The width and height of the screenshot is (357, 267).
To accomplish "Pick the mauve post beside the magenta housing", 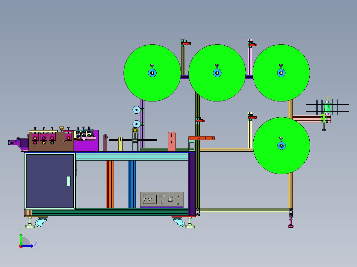I will [105, 143].
